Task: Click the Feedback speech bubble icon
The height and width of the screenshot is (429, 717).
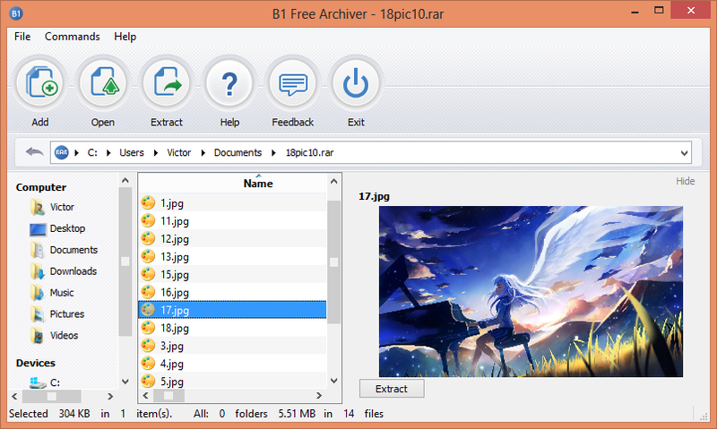Action: 293,83
